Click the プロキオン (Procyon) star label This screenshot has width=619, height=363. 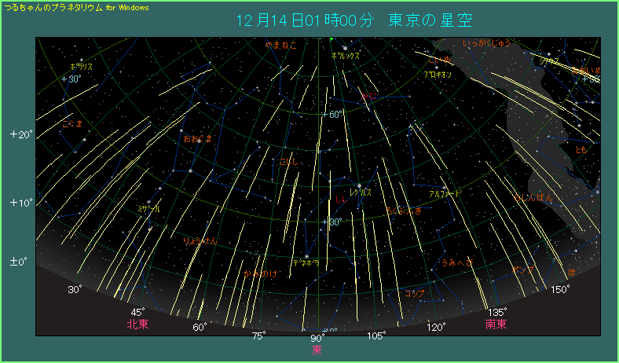pos(438,74)
